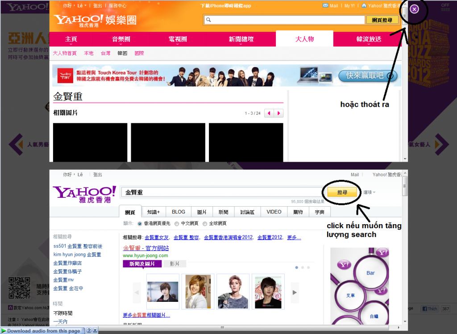This screenshot has width=457, height=334.
Task: Open the 大人物 navigation tab
Action: (304, 39)
